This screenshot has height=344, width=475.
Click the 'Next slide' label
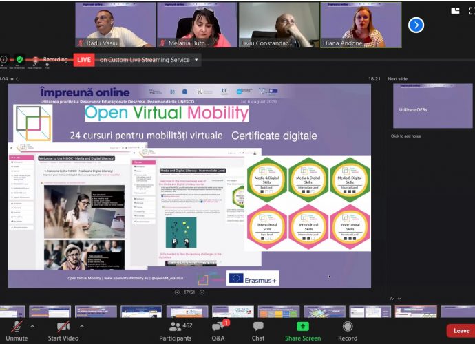click(397, 78)
